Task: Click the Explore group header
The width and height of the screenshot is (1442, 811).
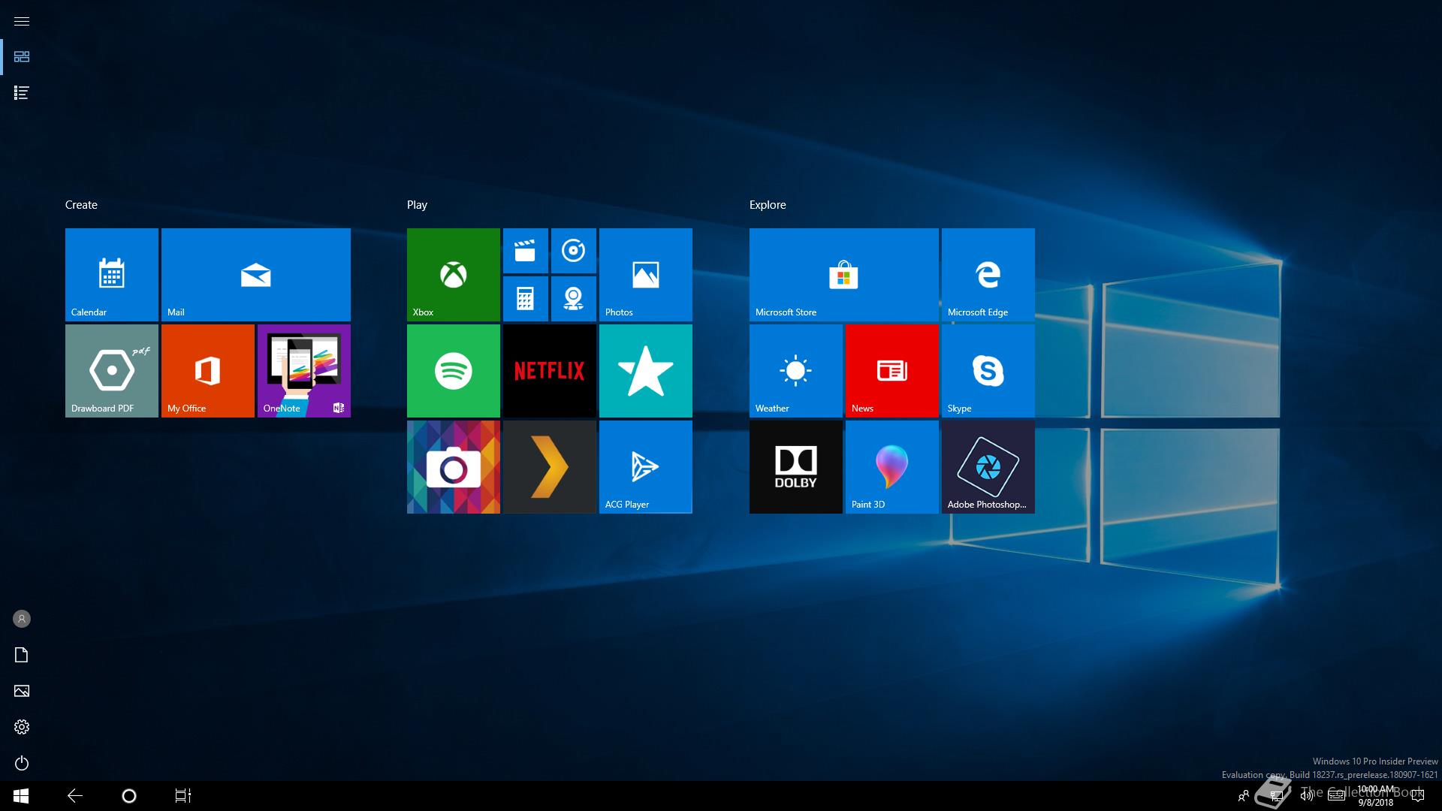Action: [768, 205]
